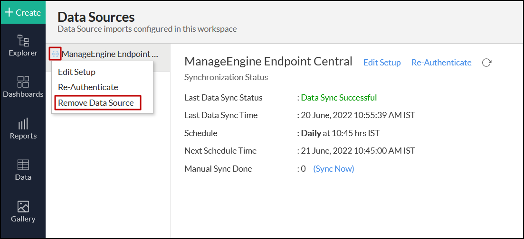Choose Remove Data Source menu option

[96, 103]
